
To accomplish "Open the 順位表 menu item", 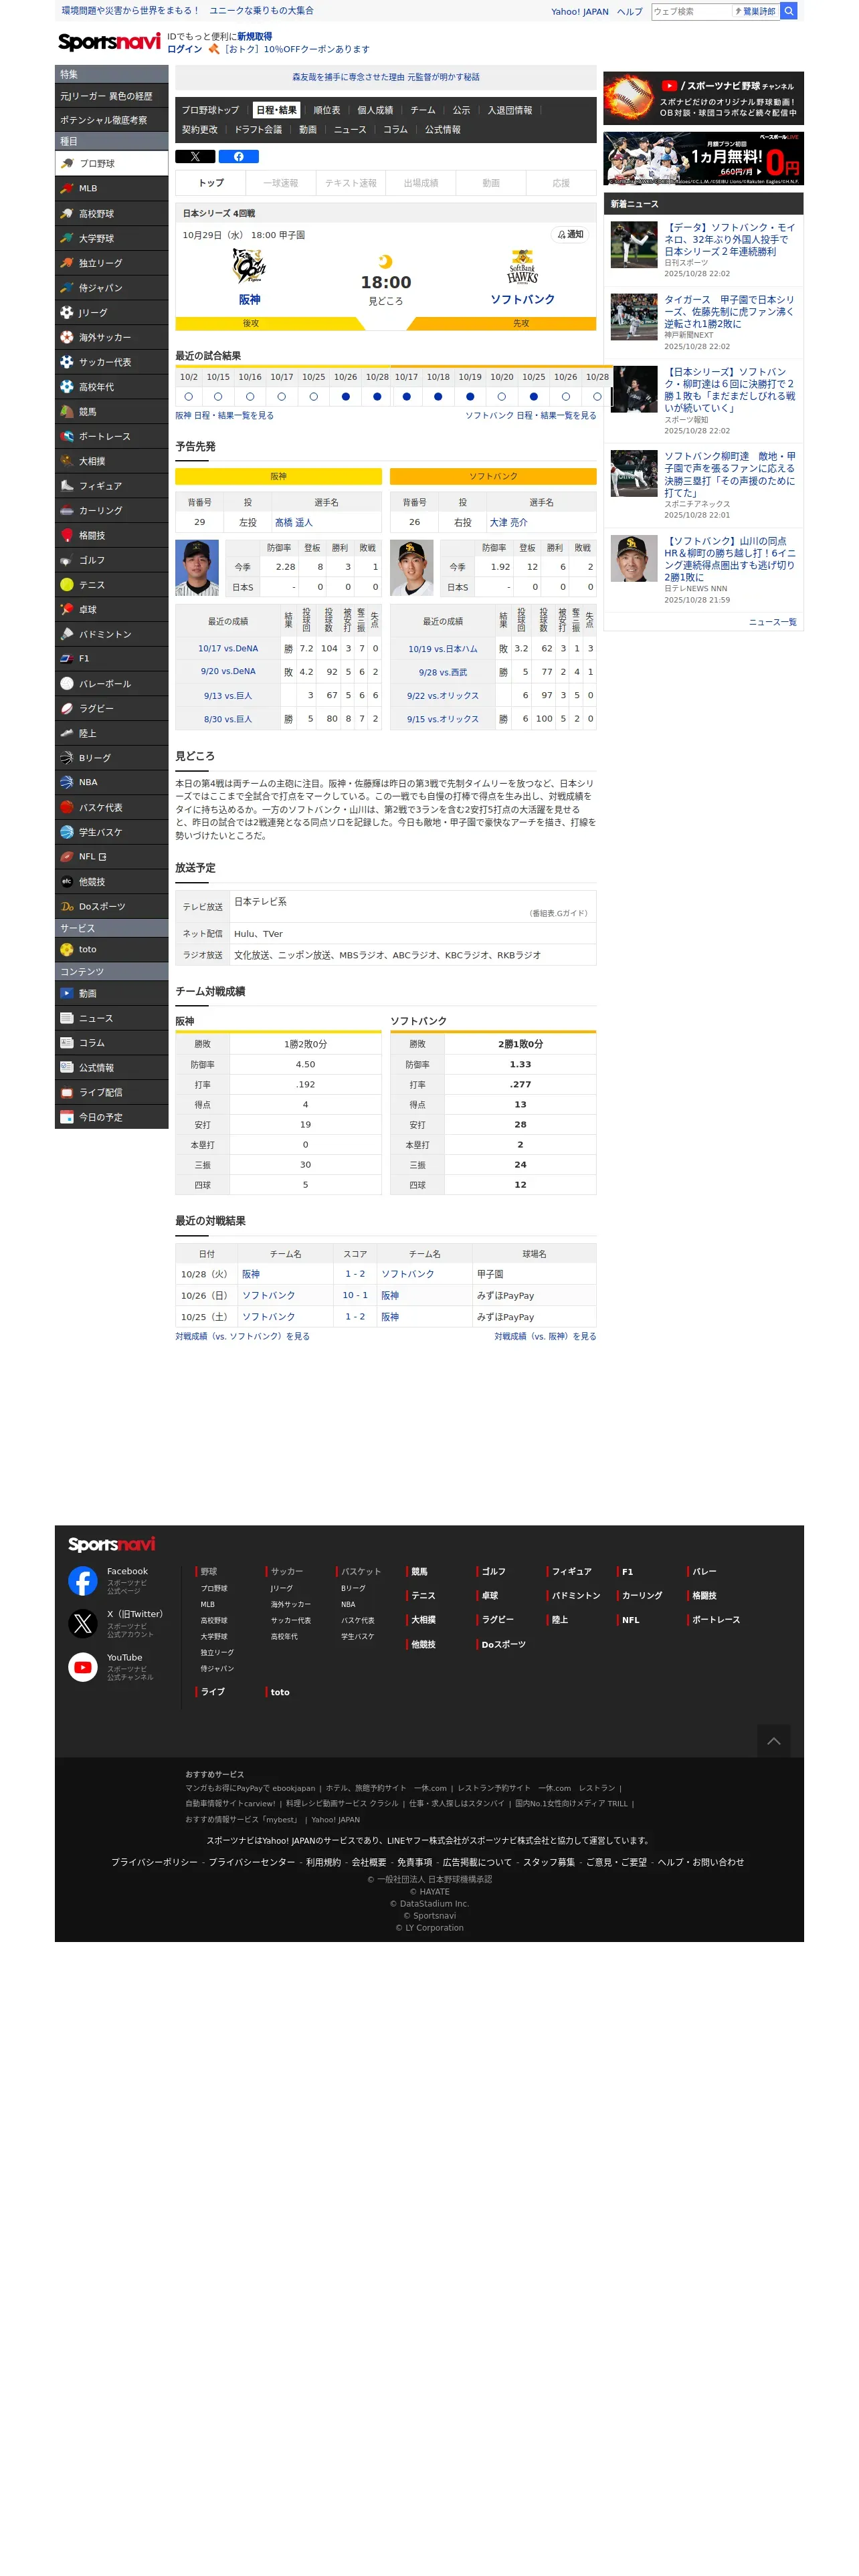I will (326, 110).
